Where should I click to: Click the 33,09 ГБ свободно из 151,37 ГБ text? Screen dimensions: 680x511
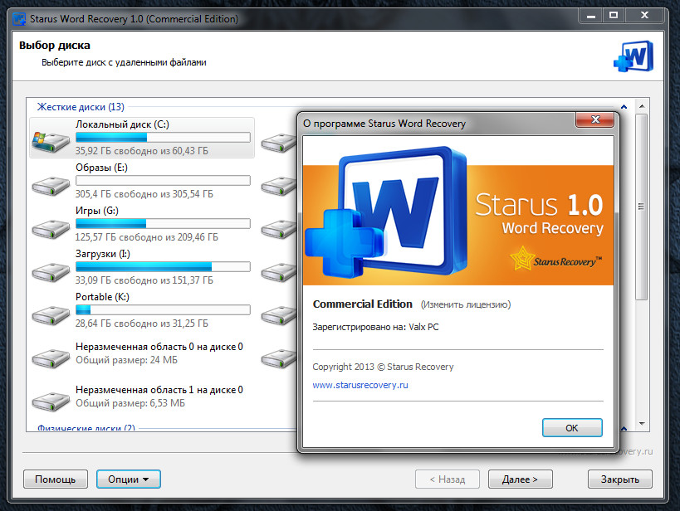(x=144, y=280)
